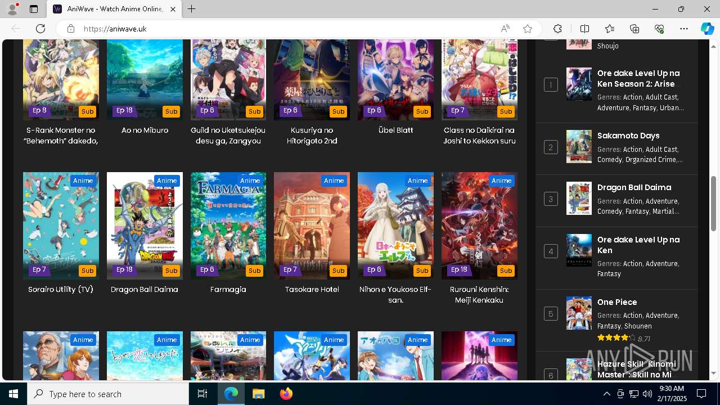
Task: Show hidden system tray icons
Action: [606, 394]
